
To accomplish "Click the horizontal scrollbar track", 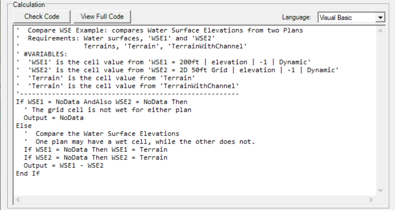I will [195, 199].
